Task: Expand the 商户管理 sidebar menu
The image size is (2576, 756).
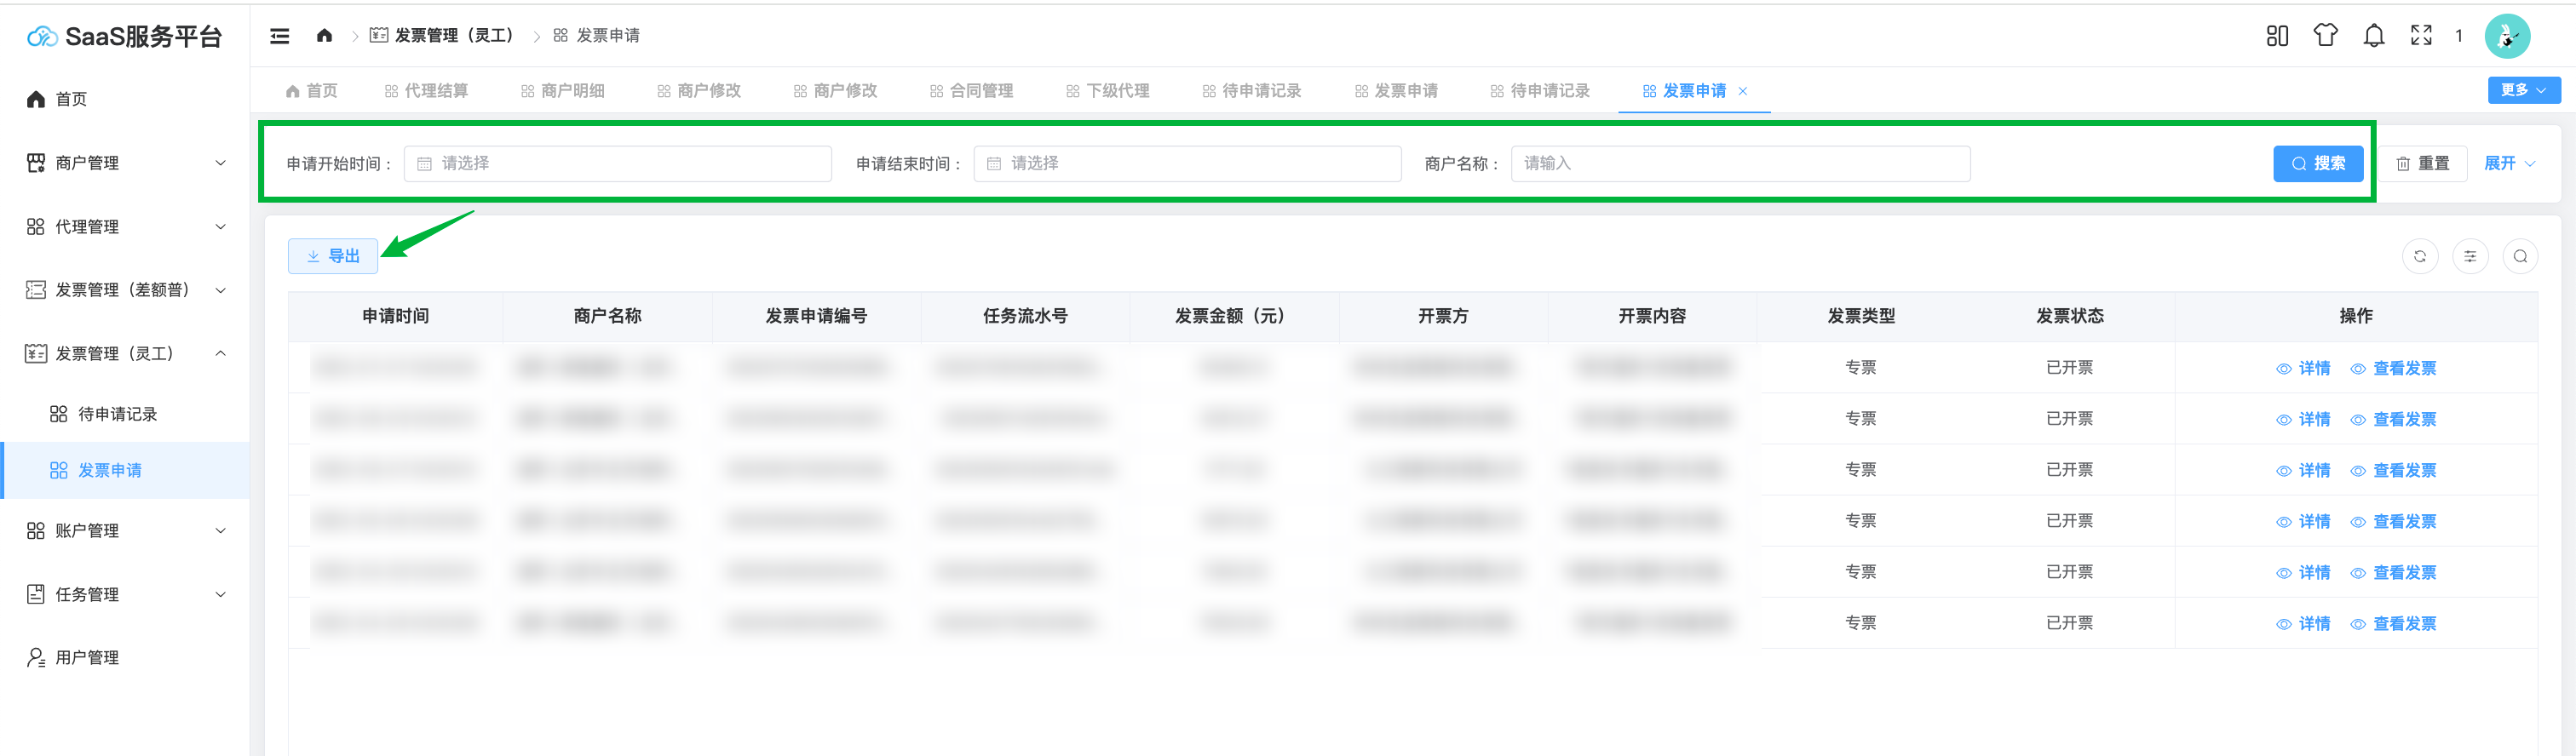Action: 125,163
